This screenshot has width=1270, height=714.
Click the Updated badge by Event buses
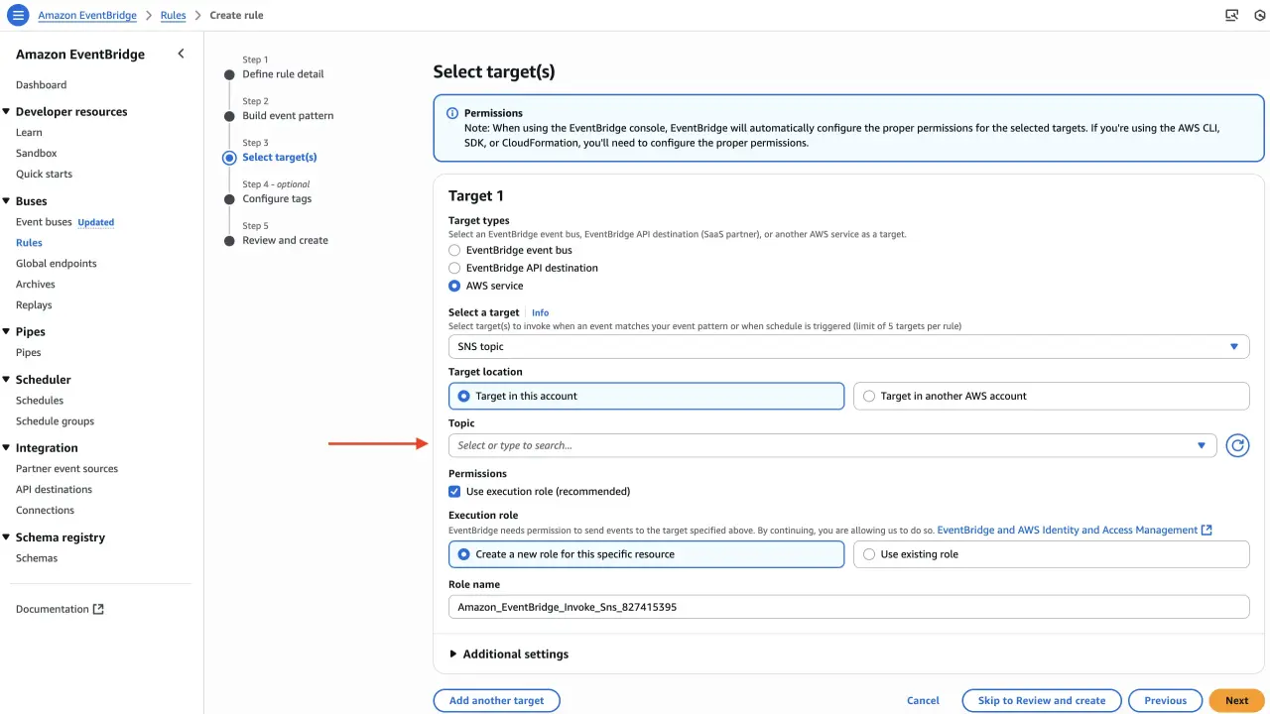(x=96, y=222)
